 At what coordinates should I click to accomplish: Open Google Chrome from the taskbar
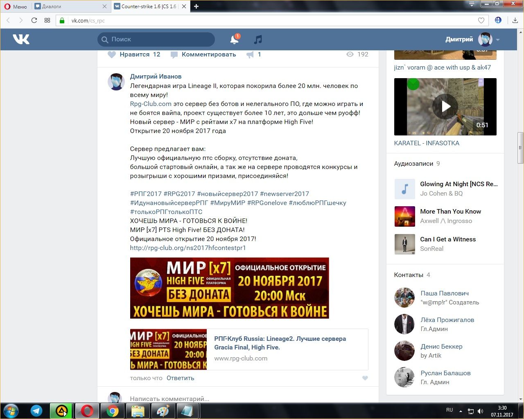tap(112, 411)
